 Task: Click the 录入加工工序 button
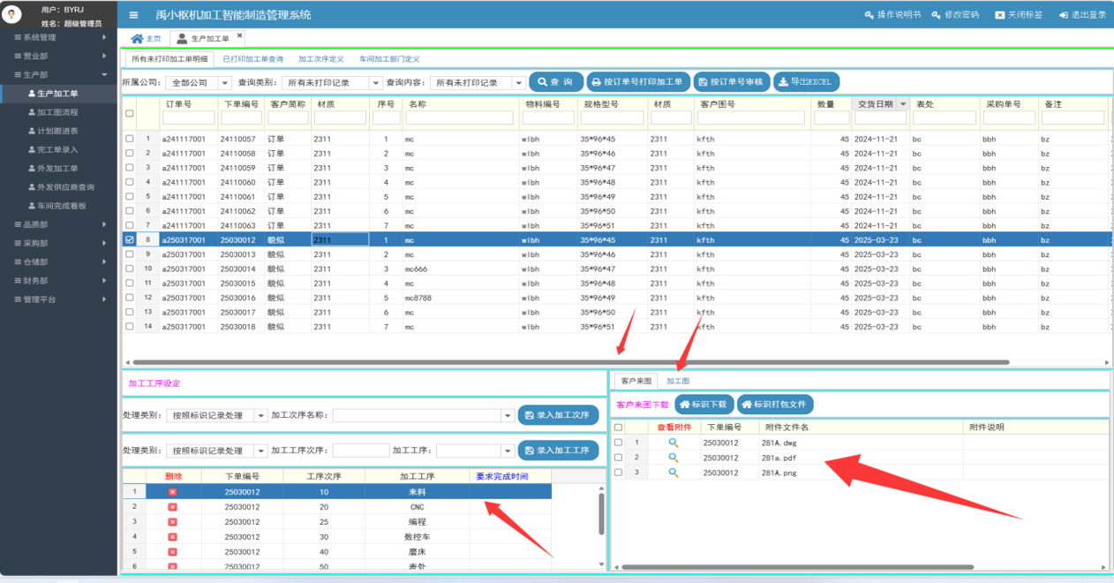556,450
